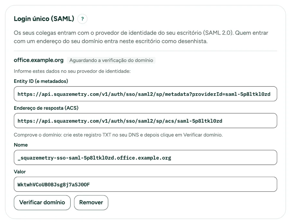This screenshot has width=291, height=224.
Task: Click the Valor field label
Action: pyautogui.click(x=20, y=172)
